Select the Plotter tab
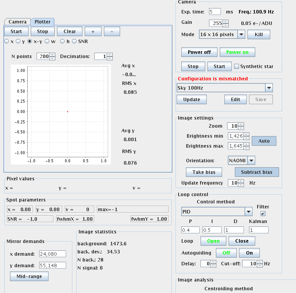This screenshot has height=293, width=296. point(42,22)
